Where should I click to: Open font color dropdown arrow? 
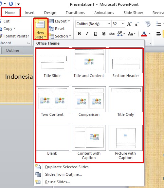[149, 34]
